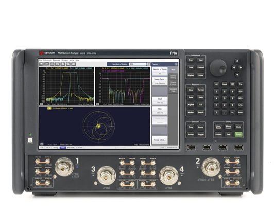This screenshot has width=274, height=214.
Task: Click the right arrow navigation key
Action: (x=241, y=67)
